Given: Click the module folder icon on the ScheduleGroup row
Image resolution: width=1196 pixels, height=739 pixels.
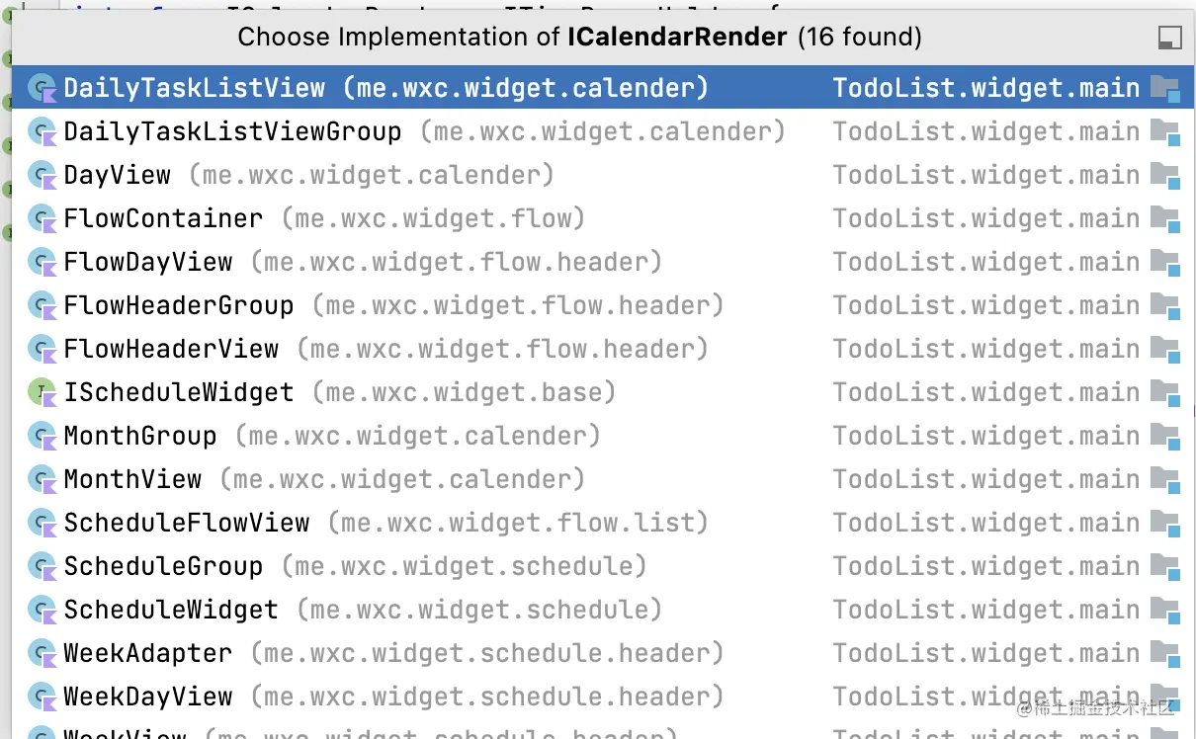Looking at the screenshot, I should (x=1166, y=567).
